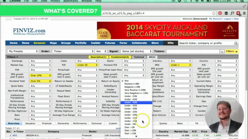Click the Tickers input field

click(193, 51)
